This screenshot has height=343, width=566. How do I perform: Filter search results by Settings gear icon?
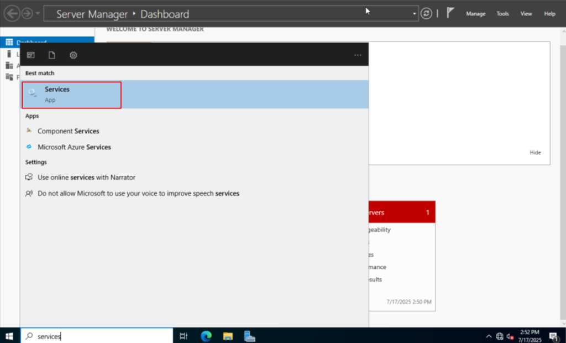(73, 55)
